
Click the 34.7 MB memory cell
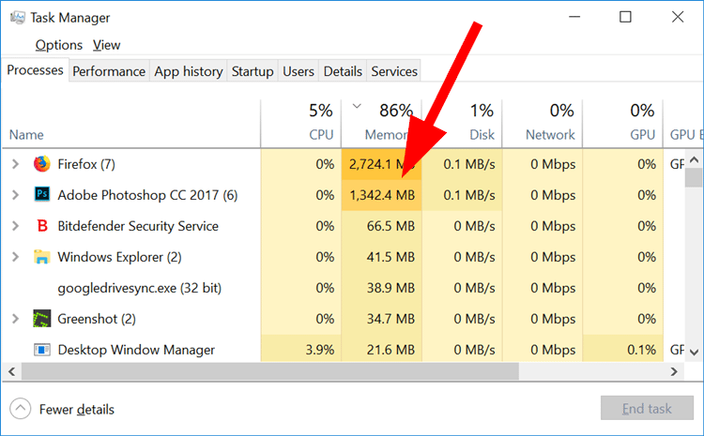(x=382, y=319)
